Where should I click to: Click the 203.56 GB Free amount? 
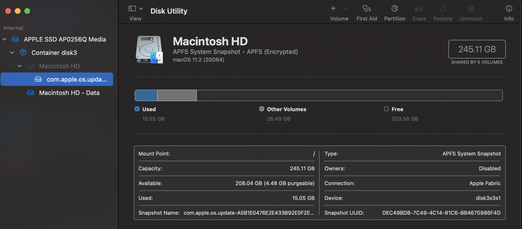(405, 119)
